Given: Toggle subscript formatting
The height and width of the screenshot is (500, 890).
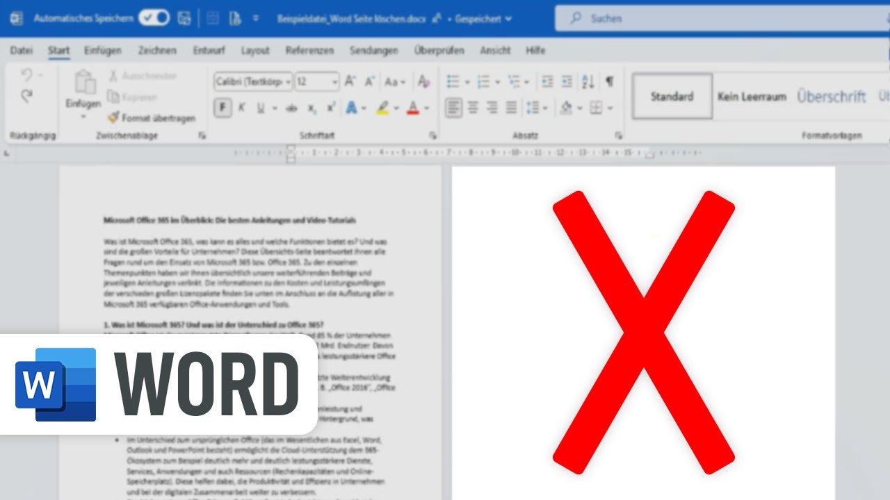Looking at the screenshot, I should pyautogui.click(x=312, y=108).
